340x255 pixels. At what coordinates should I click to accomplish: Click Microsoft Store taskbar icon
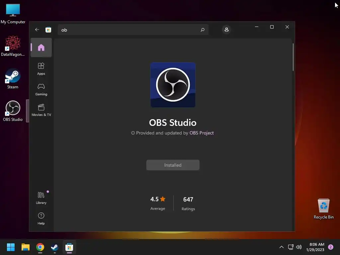coord(69,247)
